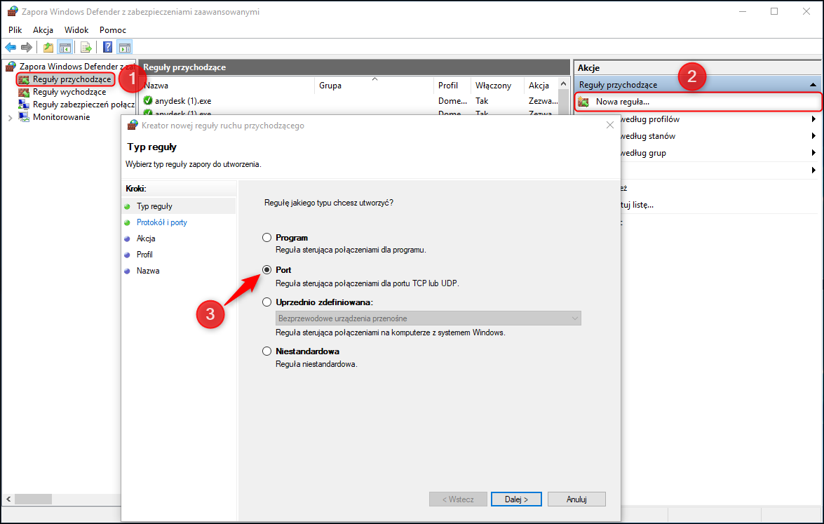Screen dimensions: 824x524
Task: Click the left tree horizontal scrollbar thumb
Action: pos(33,499)
